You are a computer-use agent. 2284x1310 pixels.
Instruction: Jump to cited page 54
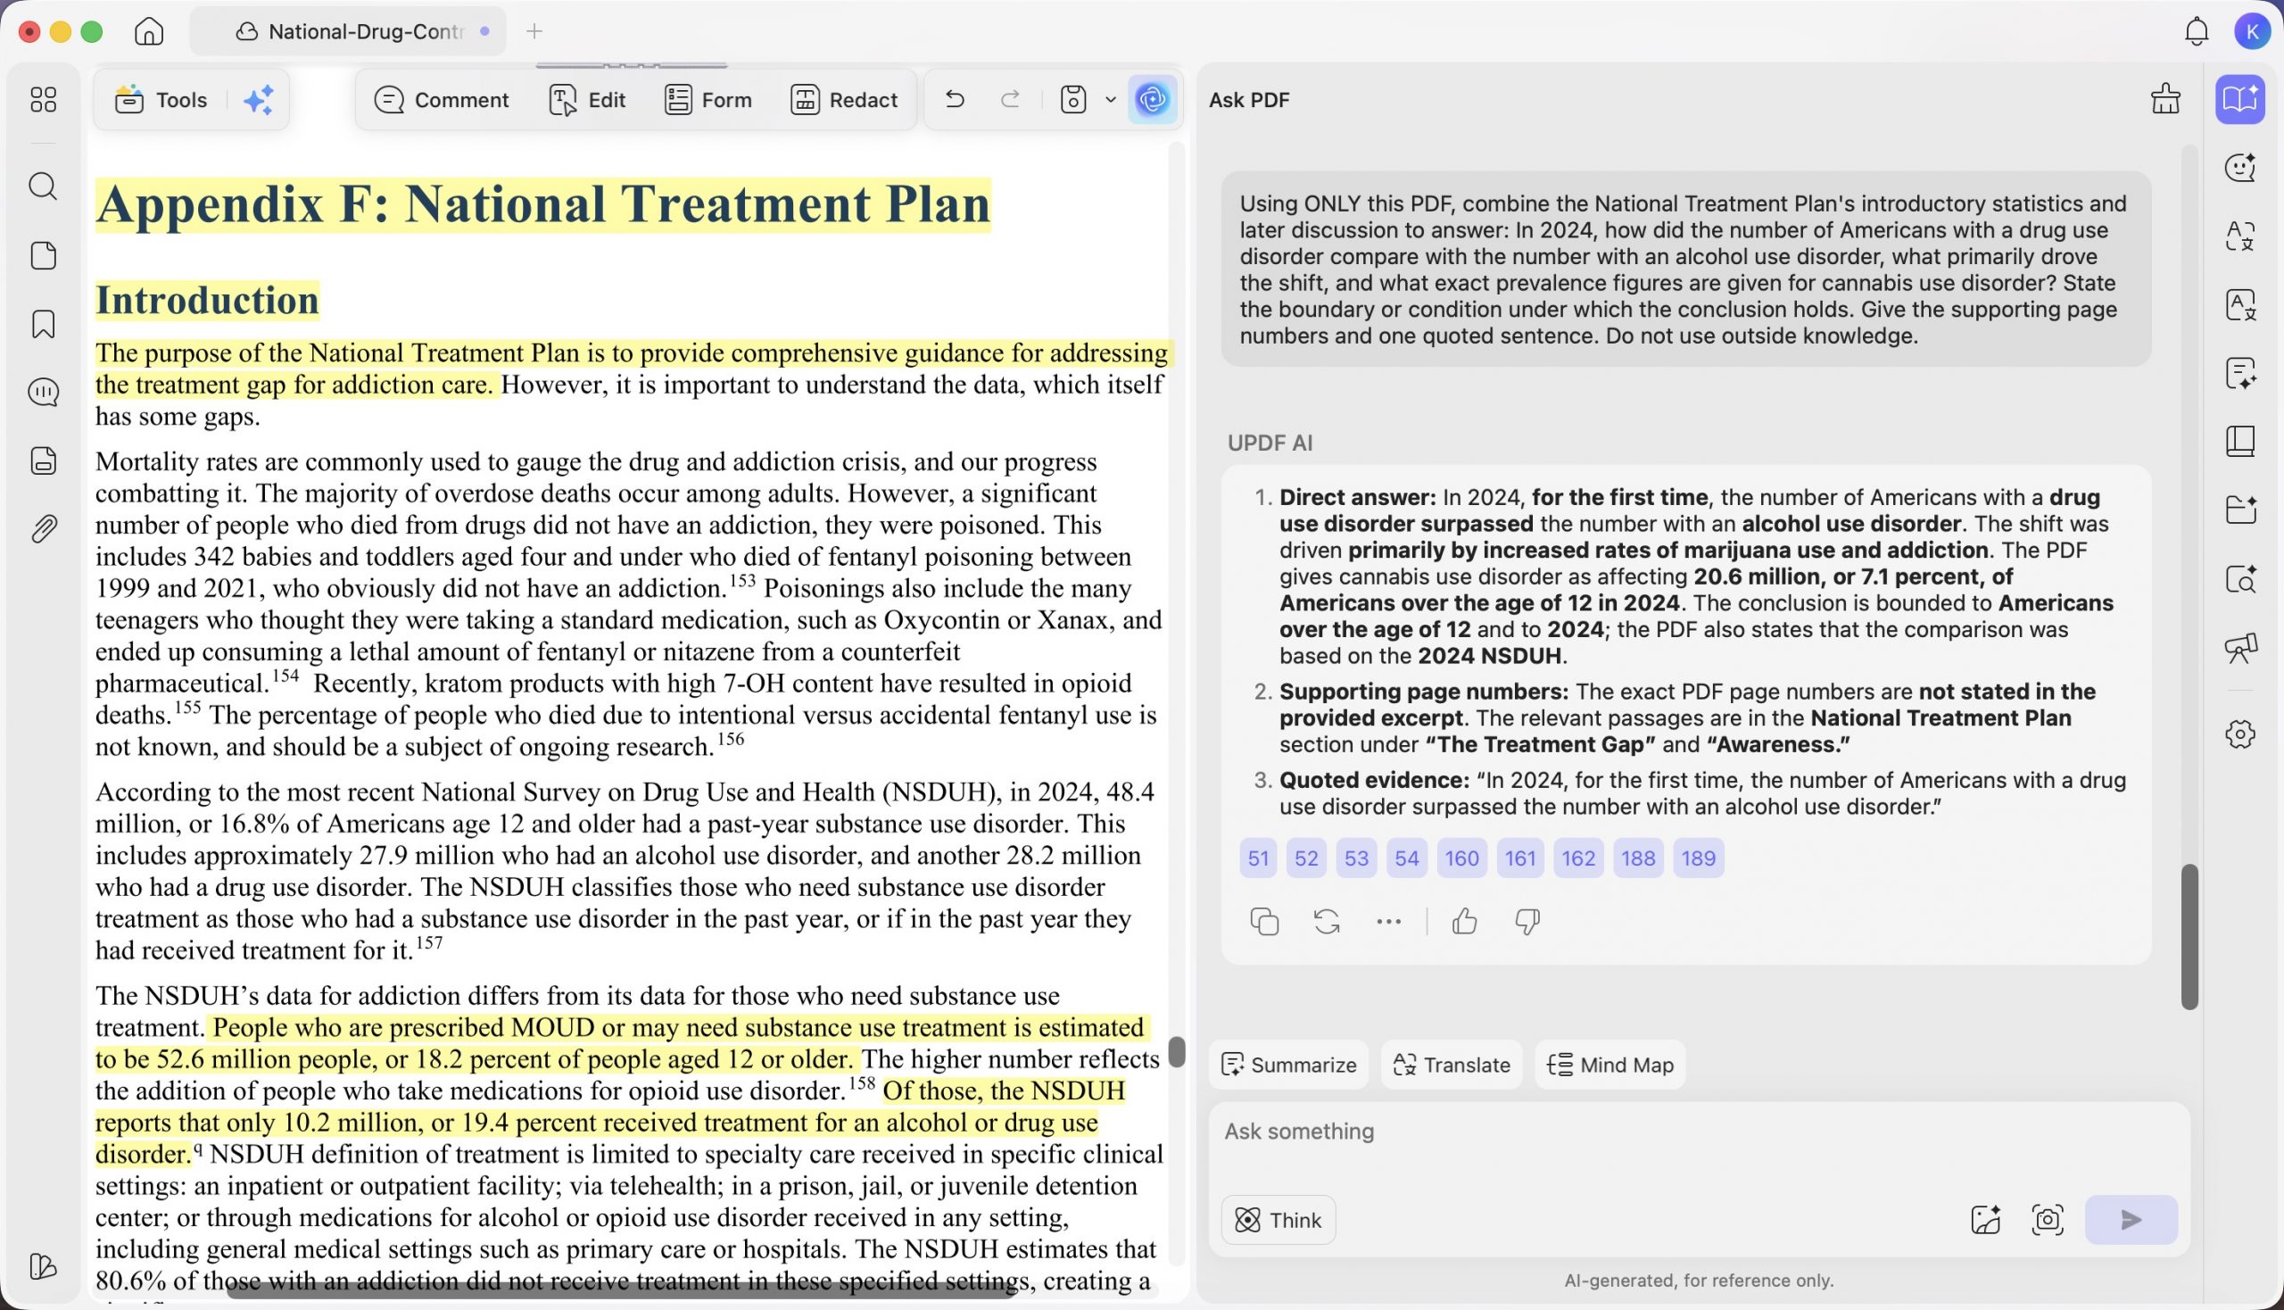(1407, 858)
